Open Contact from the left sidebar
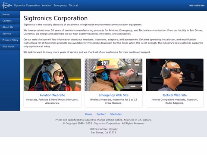 click(x=10, y=21)
